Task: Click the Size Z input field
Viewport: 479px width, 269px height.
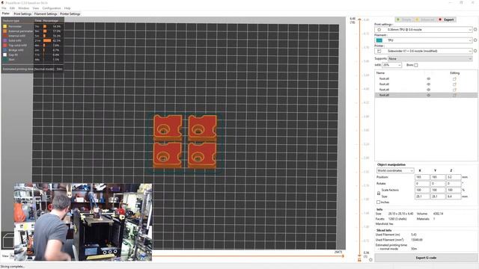Action: point(454,197)
